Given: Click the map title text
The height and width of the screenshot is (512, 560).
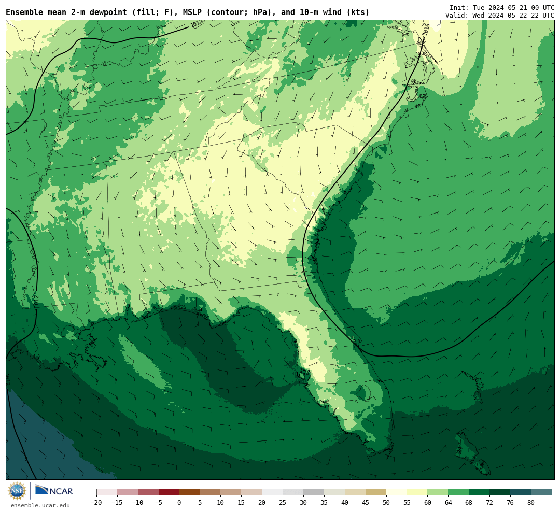Looking at the screenshot, I should click(x=188, y=12).
